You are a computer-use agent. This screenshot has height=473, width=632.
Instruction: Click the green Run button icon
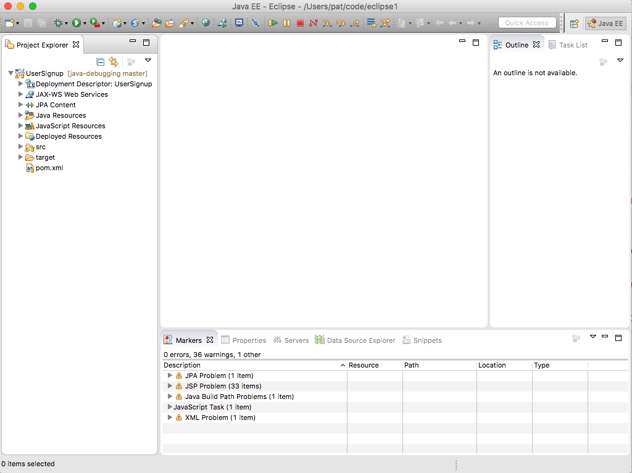(77, 23)
